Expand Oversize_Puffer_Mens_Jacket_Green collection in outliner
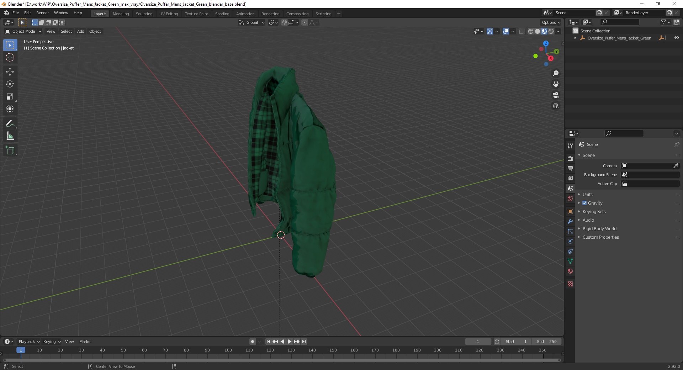The height and width of the screenshot is (370, 683). point(576,38)
